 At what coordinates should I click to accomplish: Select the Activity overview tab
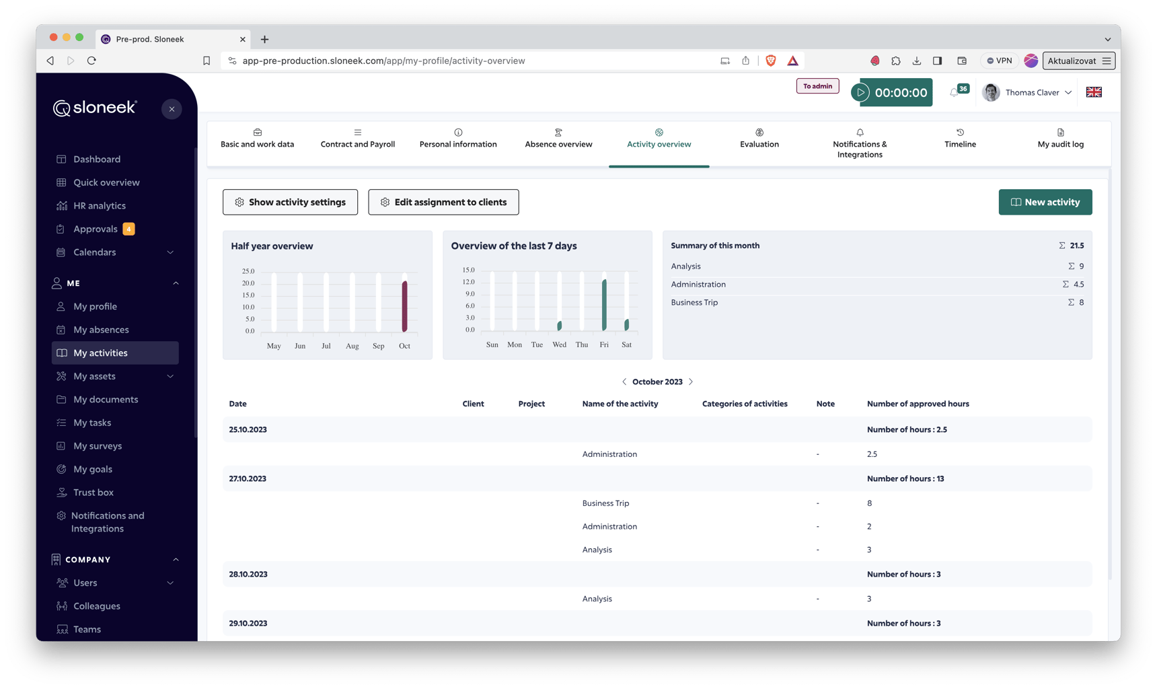point(659,139)
